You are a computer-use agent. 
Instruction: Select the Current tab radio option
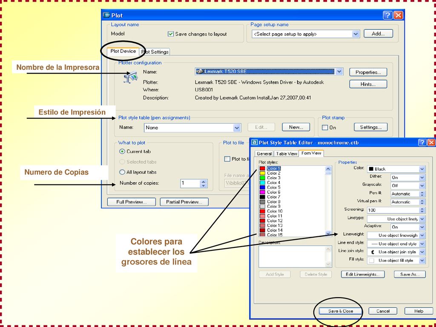122,152
